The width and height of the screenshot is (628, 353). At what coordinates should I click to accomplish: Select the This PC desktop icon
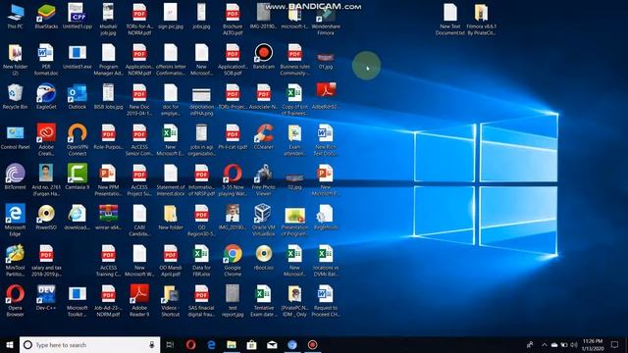pos(16,17)
